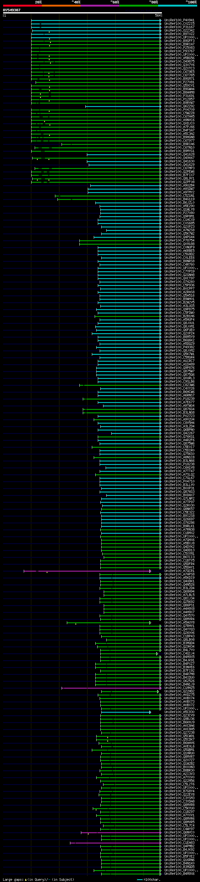Open hit UniRef100_Q22HD2
Screen dimensions: 200x882
[x=179, y=691]
